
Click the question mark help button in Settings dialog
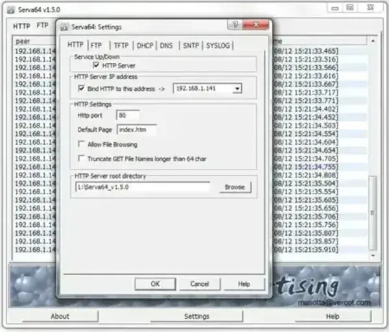(235, 25)
